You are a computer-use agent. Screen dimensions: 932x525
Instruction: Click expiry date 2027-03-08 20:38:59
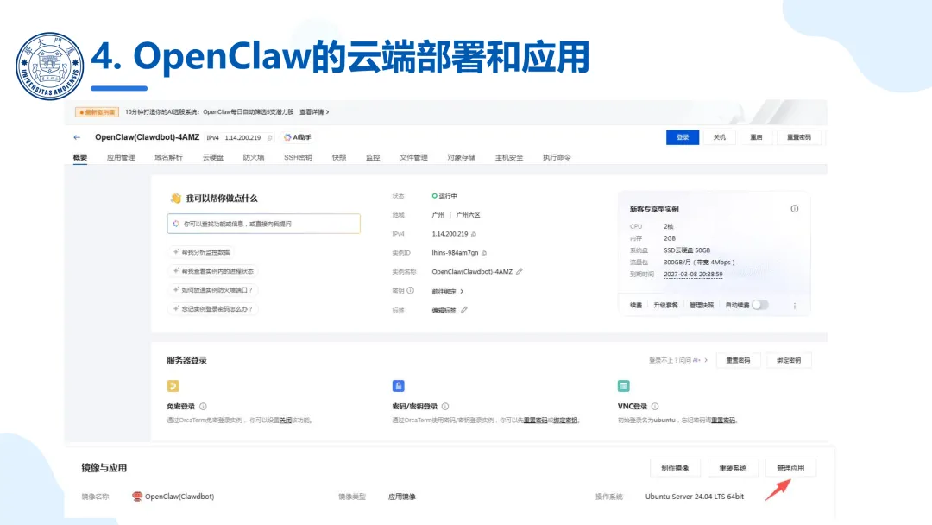pos(693,274)
